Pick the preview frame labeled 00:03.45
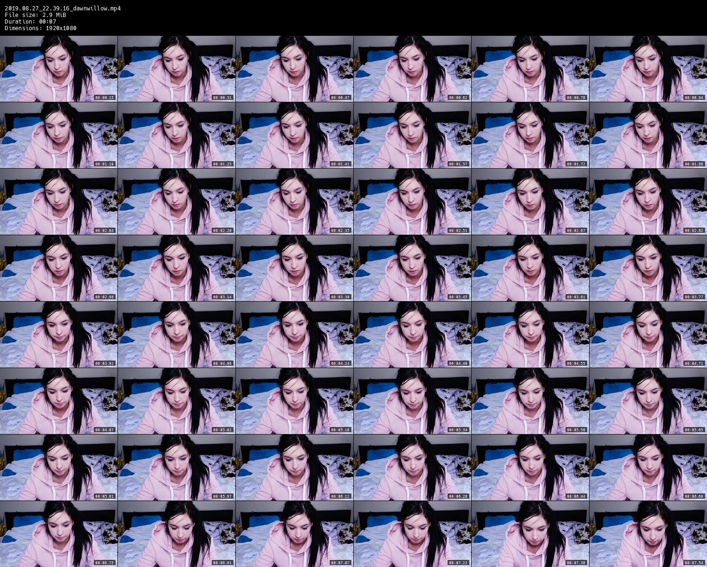Viewport: 707px width, 567px height. click(412, 268)
